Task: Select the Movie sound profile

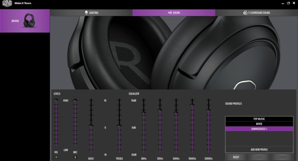Action: click(259, 124)
